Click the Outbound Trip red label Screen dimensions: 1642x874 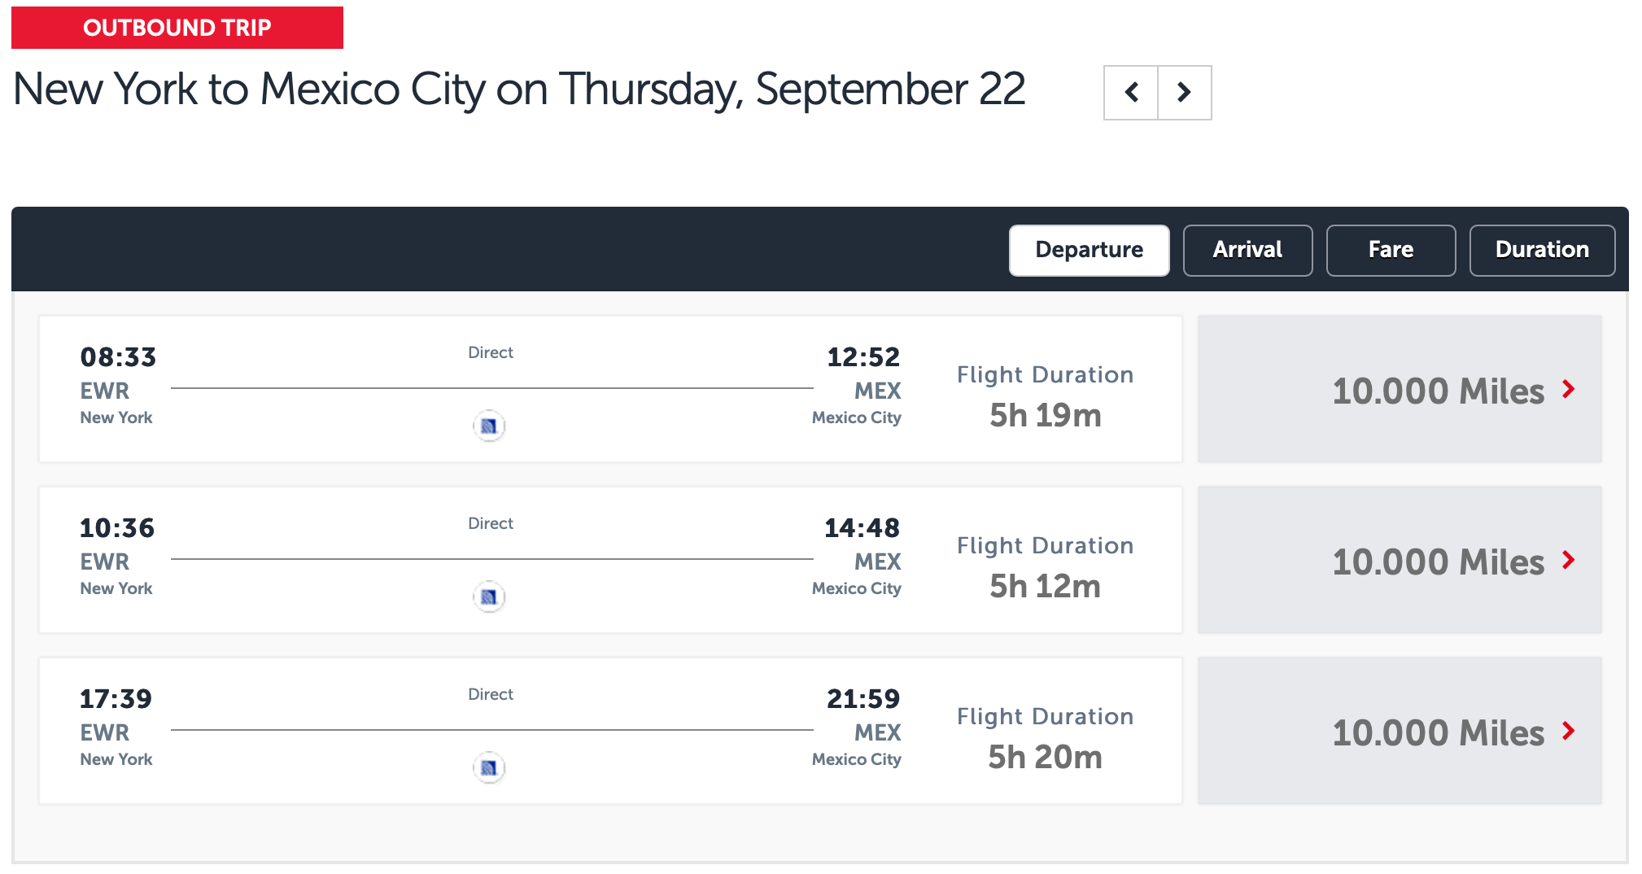(x=177, y=28)
